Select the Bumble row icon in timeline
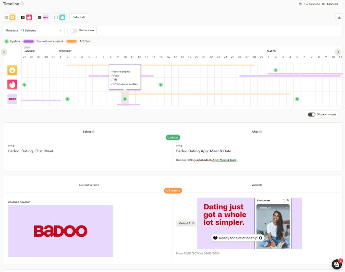 point(12,70)
